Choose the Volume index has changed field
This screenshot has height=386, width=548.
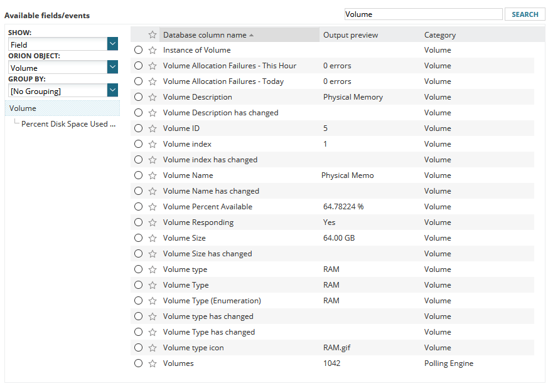tap(138, 159)
